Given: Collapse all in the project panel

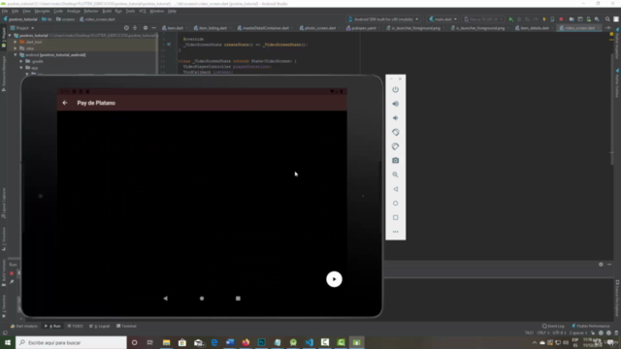Looking at the screenshot, I should pyautogui.click(x=135, y=28).
